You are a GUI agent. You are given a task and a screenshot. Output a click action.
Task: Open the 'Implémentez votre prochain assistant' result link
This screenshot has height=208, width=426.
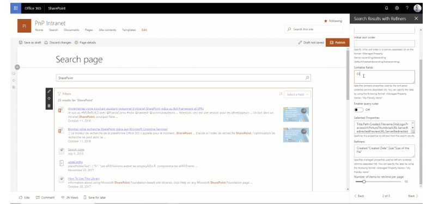click(x=136, y=108)
